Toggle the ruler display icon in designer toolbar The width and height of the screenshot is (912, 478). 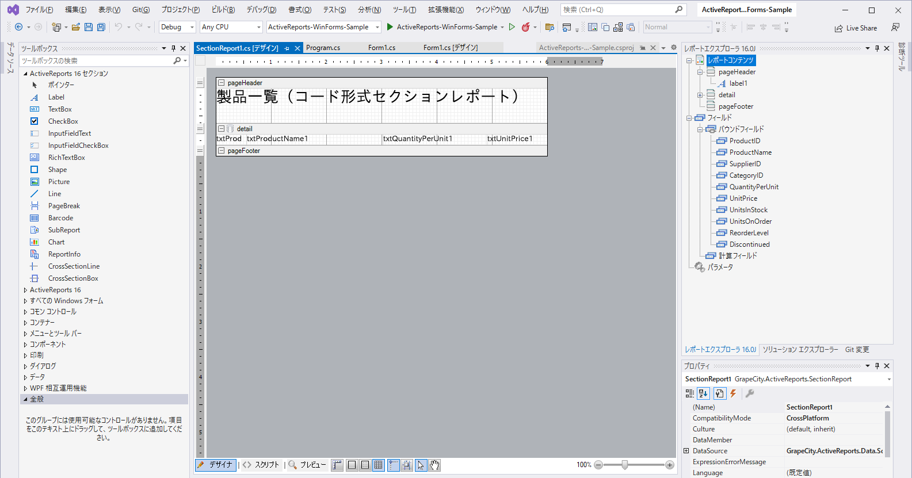click(x=337, y=465)
